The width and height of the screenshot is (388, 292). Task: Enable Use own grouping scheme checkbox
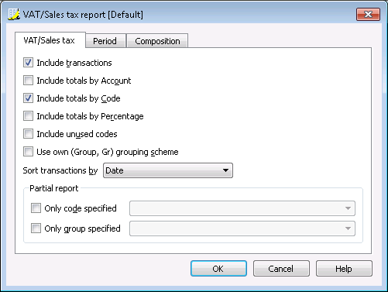(x=28, y=152)
